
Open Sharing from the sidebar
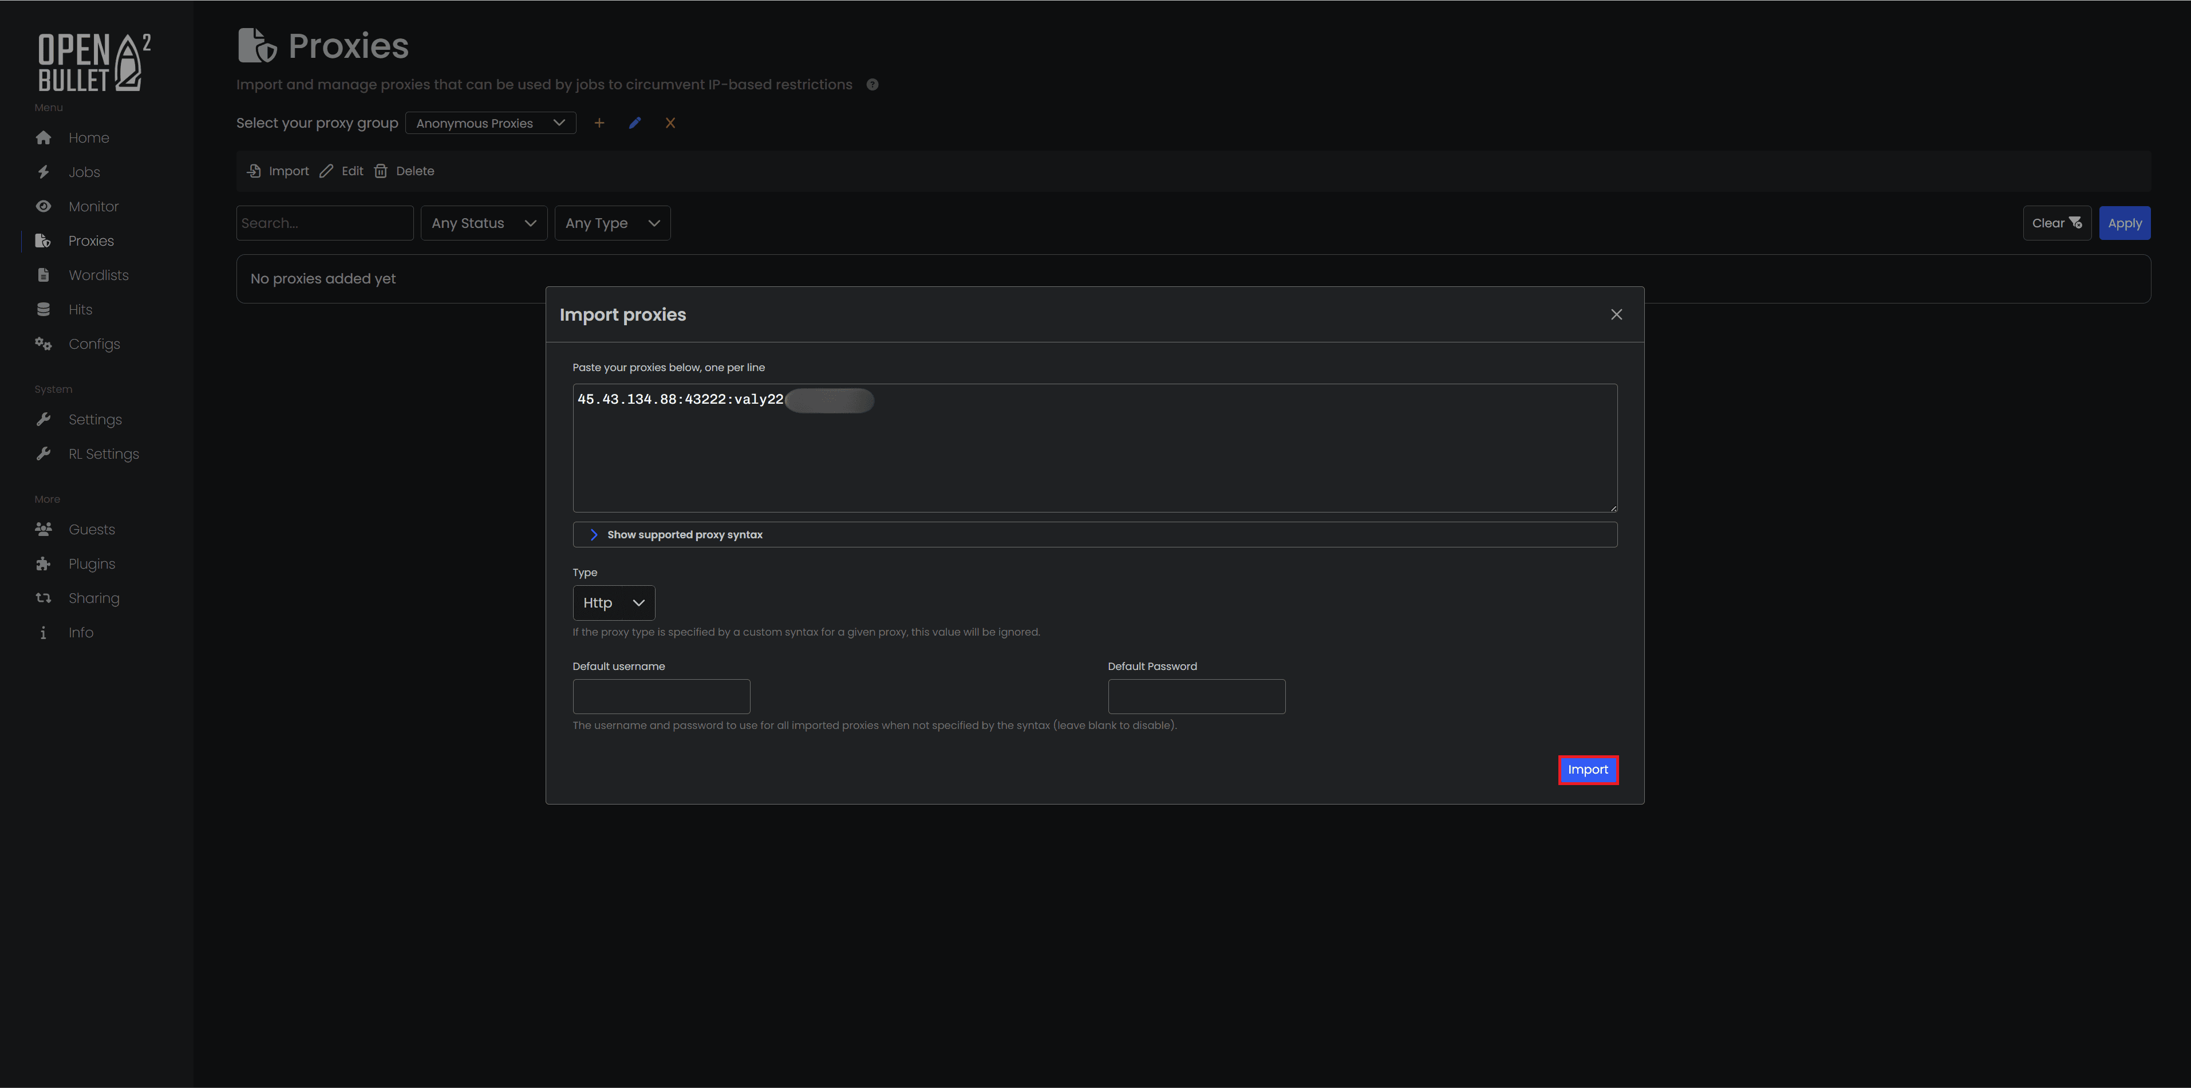click(x=93, y=597)
